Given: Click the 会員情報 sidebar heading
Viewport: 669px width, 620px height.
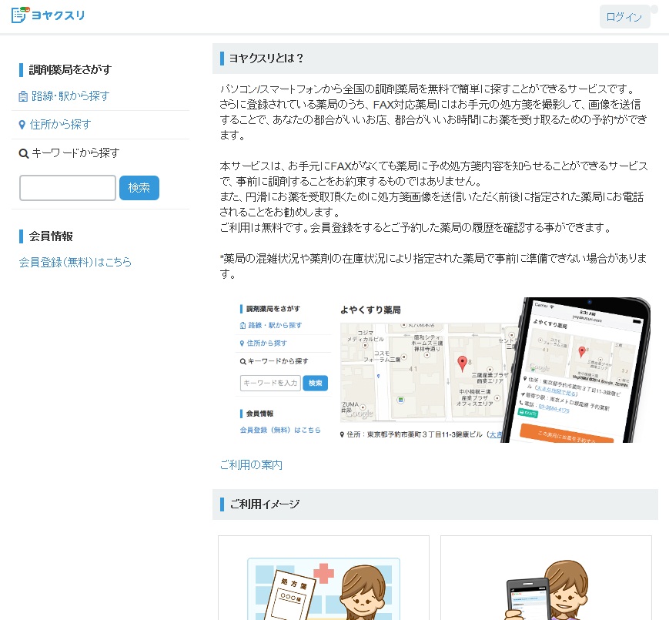Looking at the screenshot, I should (x=51, y=236).
